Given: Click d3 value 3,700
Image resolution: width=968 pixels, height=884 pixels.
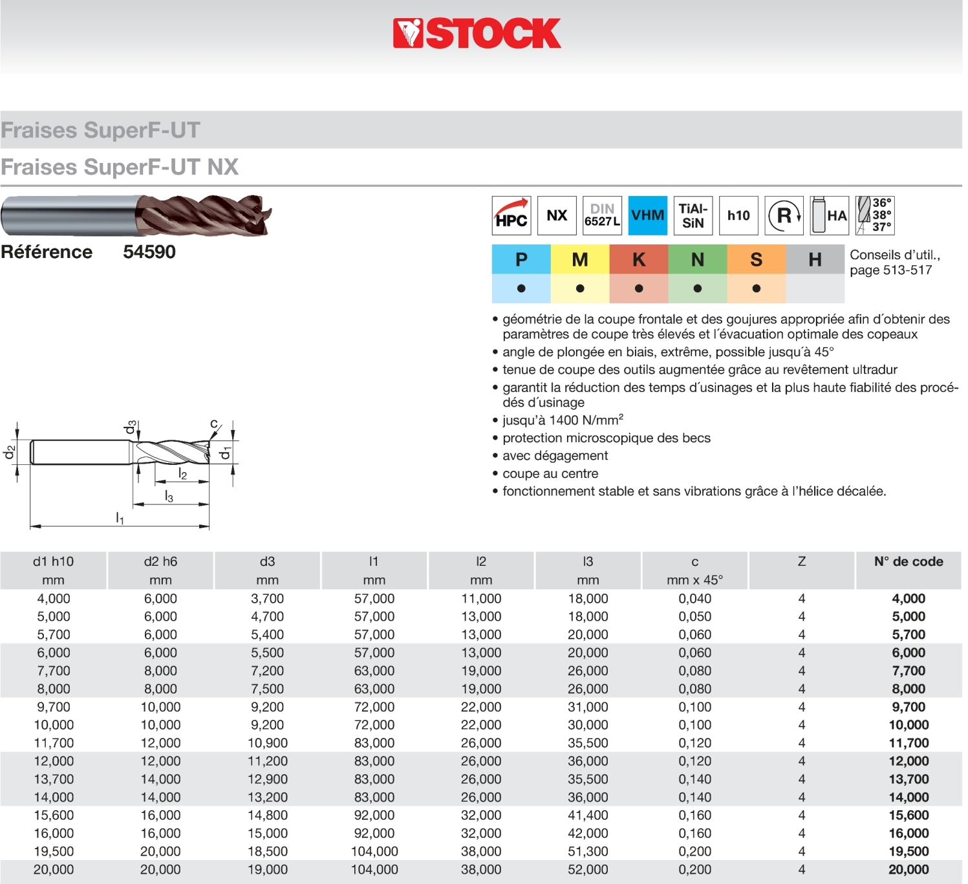Looking at the screenshot, I should 267,599.
